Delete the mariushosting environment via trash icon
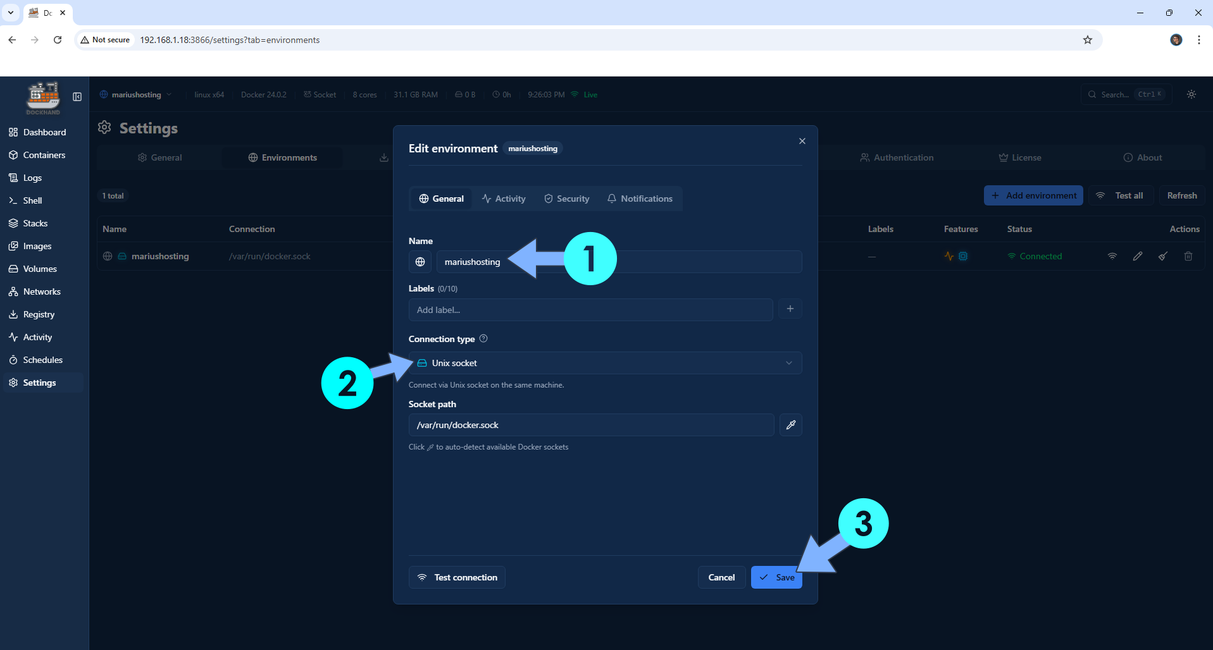Screen dimensions: 1213x650 [x=1188, y=256]
